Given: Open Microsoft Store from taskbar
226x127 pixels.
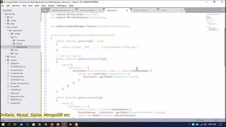Looking at the screenshot, I should (34, 125).
